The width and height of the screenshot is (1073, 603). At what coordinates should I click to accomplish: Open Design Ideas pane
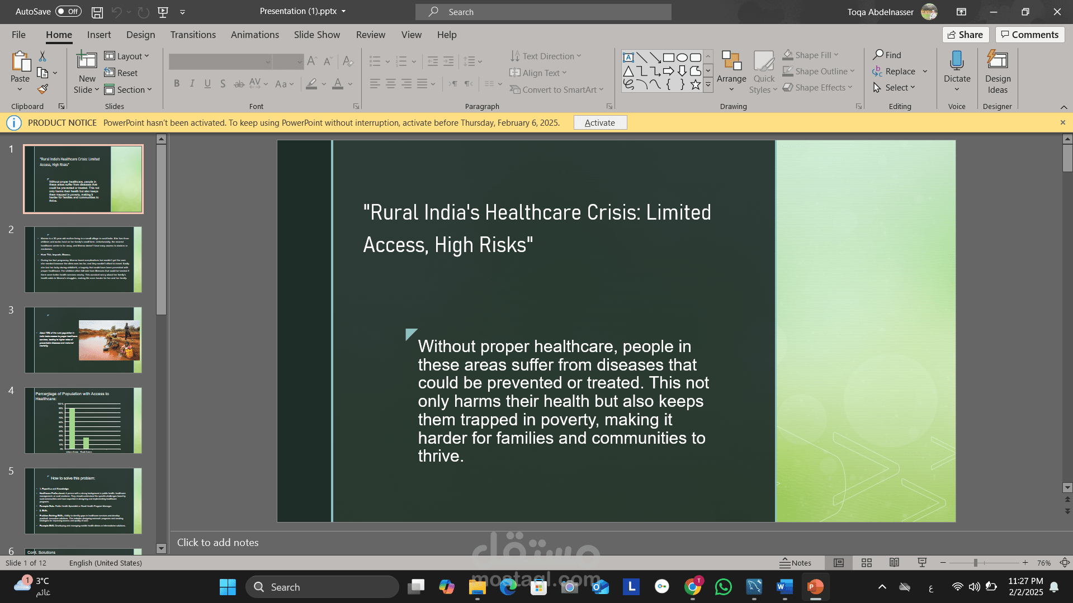click(x=998, y=72)
